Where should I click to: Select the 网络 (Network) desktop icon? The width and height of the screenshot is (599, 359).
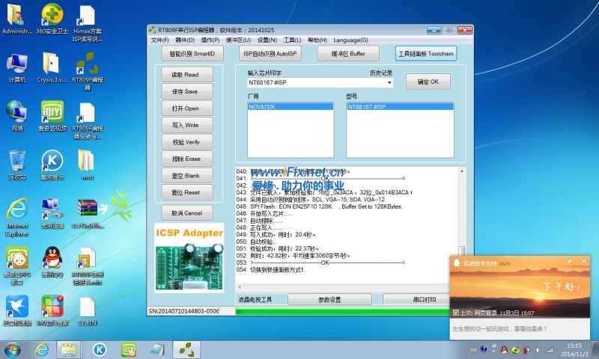[16, 116]
